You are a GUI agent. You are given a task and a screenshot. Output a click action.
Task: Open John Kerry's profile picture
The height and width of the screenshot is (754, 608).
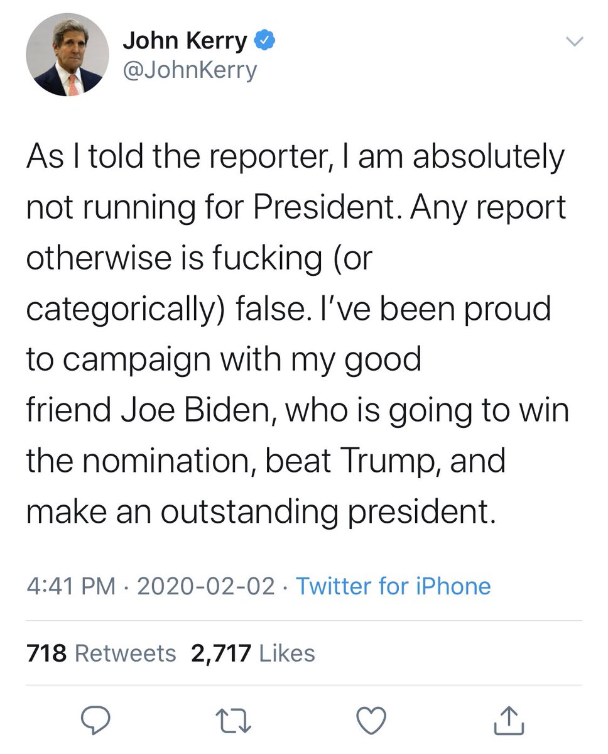coord(67,55)
